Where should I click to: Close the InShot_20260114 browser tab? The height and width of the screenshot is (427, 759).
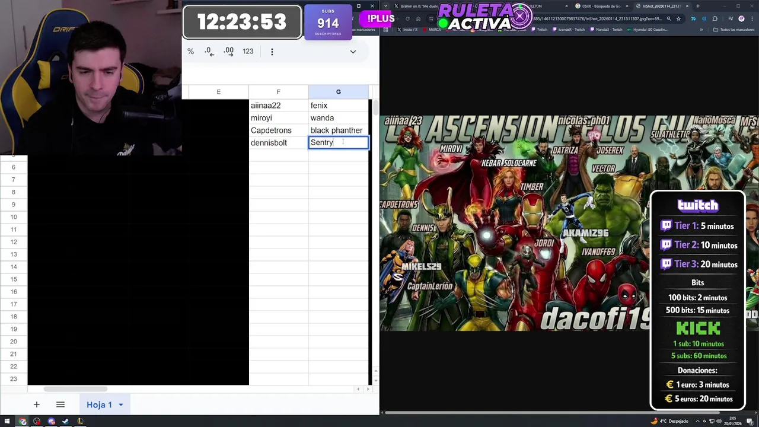coord(687,6)
